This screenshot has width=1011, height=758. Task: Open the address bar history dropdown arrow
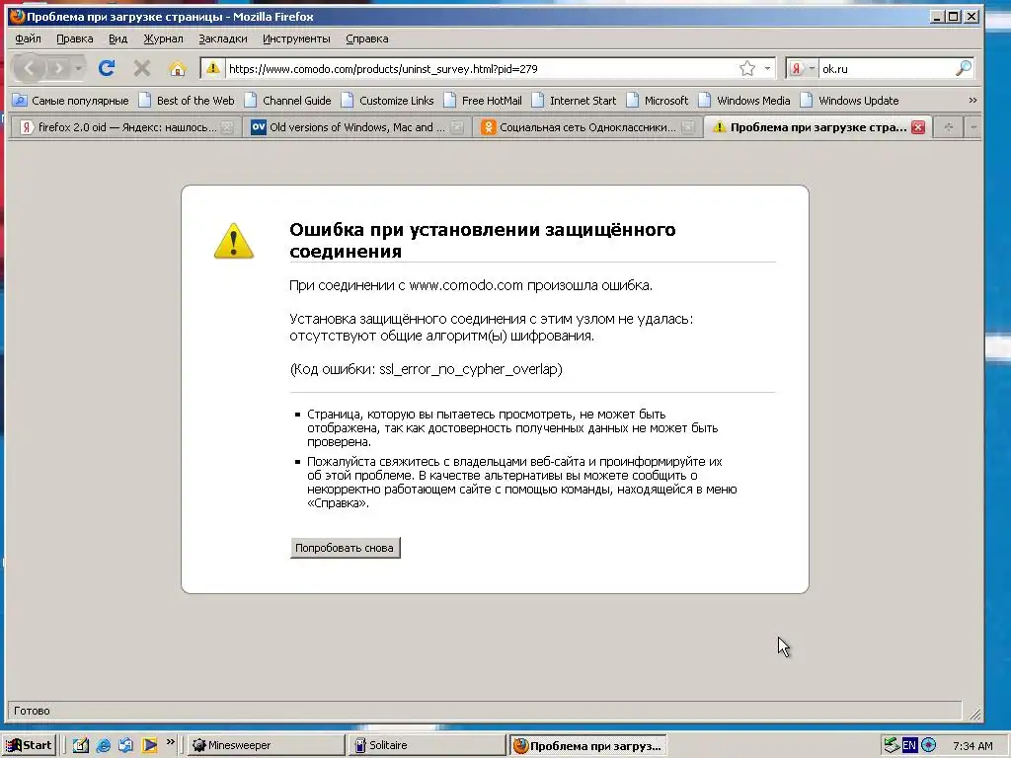tap(767, 68)
